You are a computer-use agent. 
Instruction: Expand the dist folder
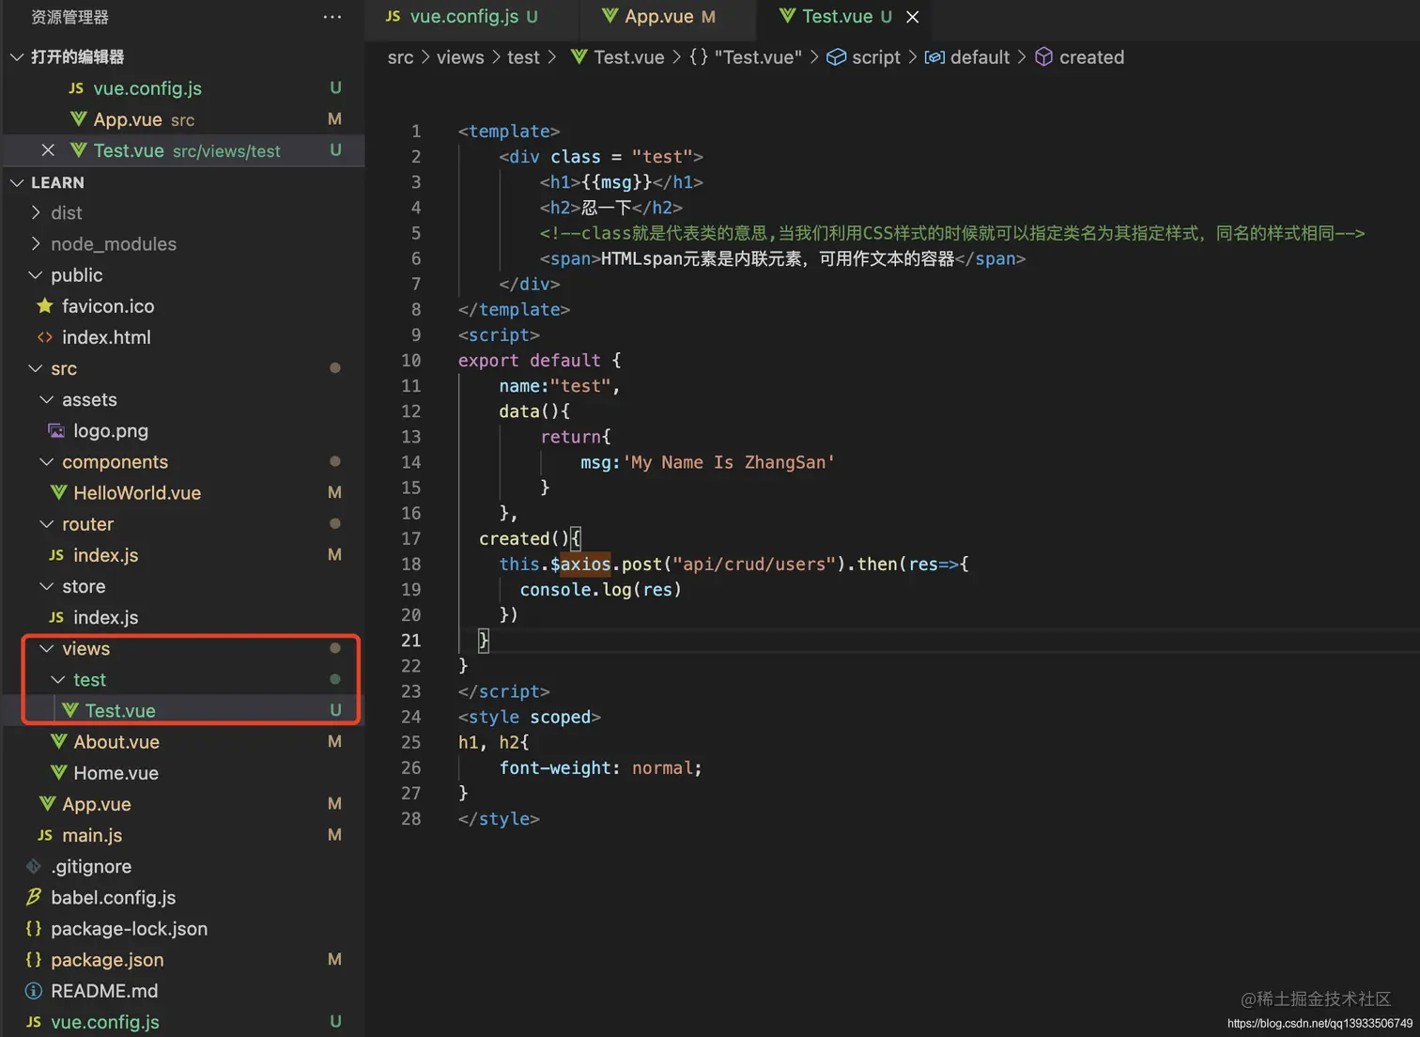pos(36,212)
